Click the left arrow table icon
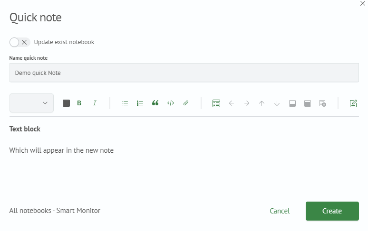Image resolution: width=368 pixels, height=231 pixels. click(232, 103)
